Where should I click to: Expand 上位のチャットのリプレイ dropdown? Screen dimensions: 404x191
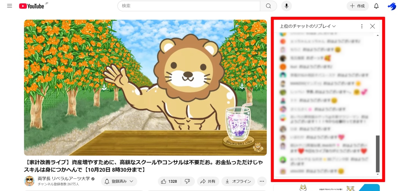[308, 26]
